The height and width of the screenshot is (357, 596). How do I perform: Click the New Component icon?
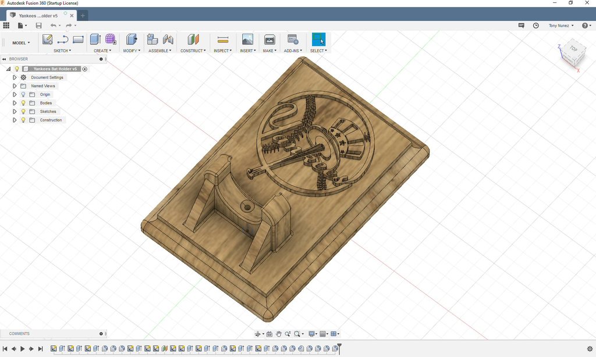tap(152, 39)
